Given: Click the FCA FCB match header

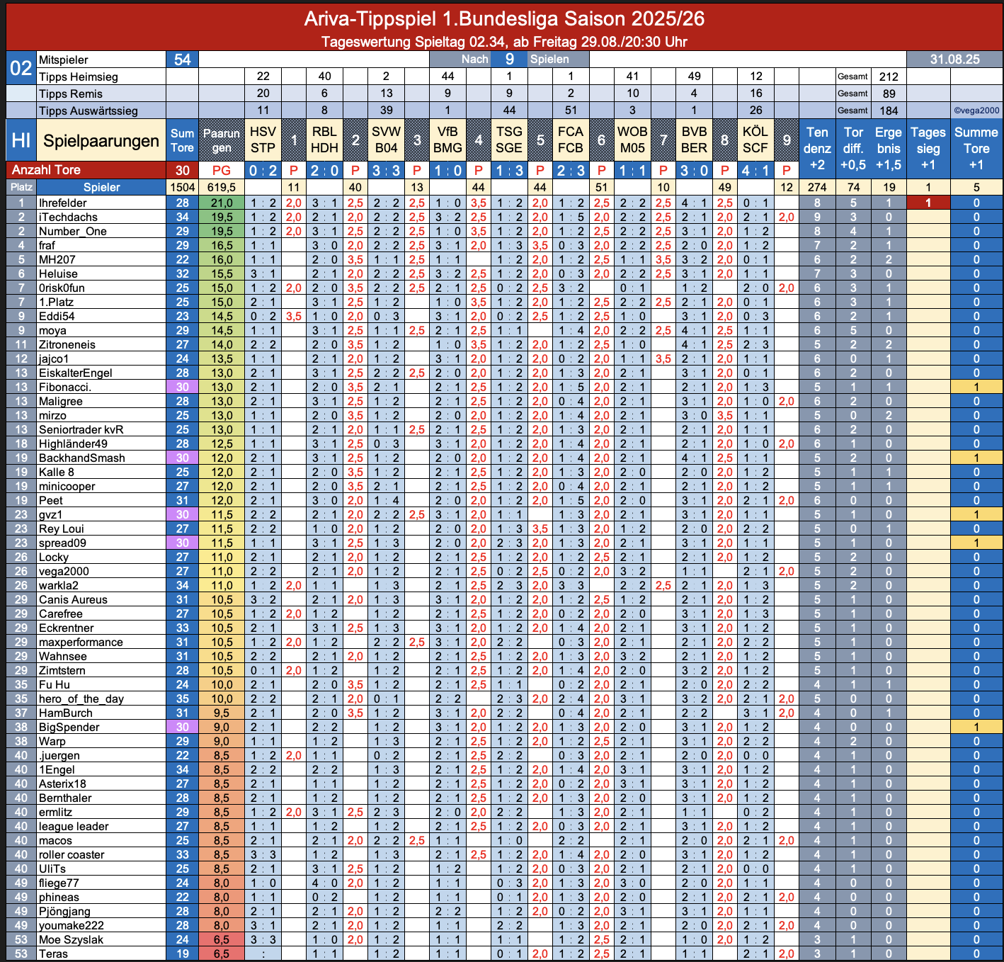Looking at the screenshot, I should pyautogui.click(x=571, y=140).
